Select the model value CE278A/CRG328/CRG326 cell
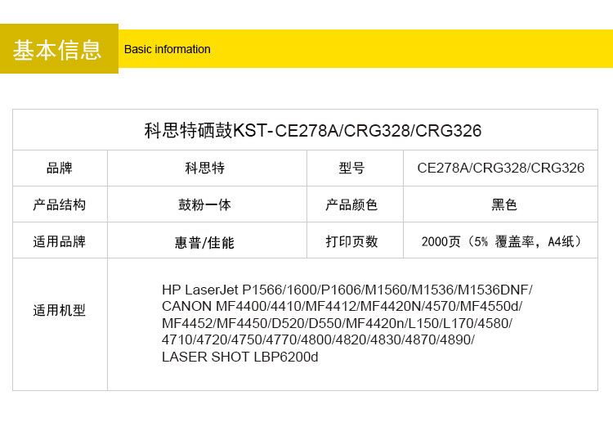This screenshot has height=436, width=613. point(500,168)
